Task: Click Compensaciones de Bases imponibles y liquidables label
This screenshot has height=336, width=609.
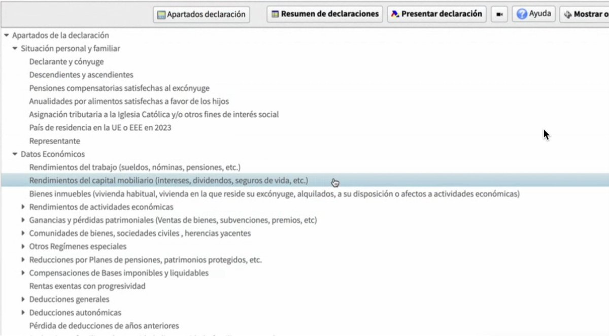Action: point(119,273)
